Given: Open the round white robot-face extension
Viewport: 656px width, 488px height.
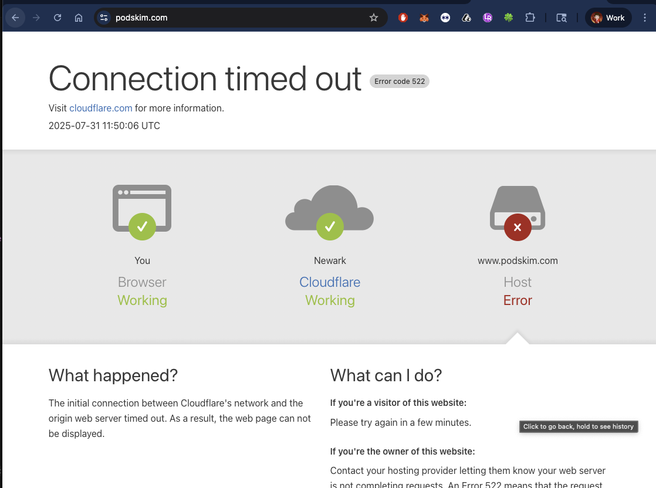Looking at the screenshot, I should coord(445,18).
